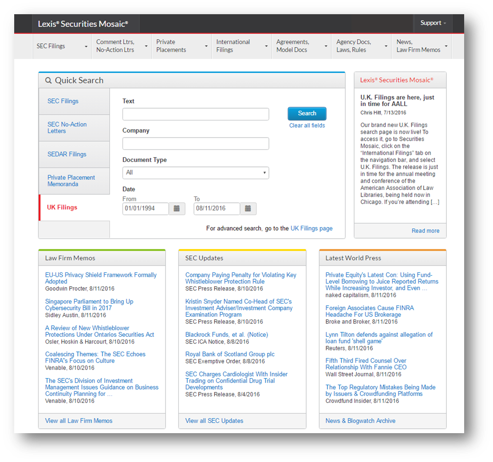
Task: Expand the Agreements, Model Docs menu
Action: click(302, 46)
